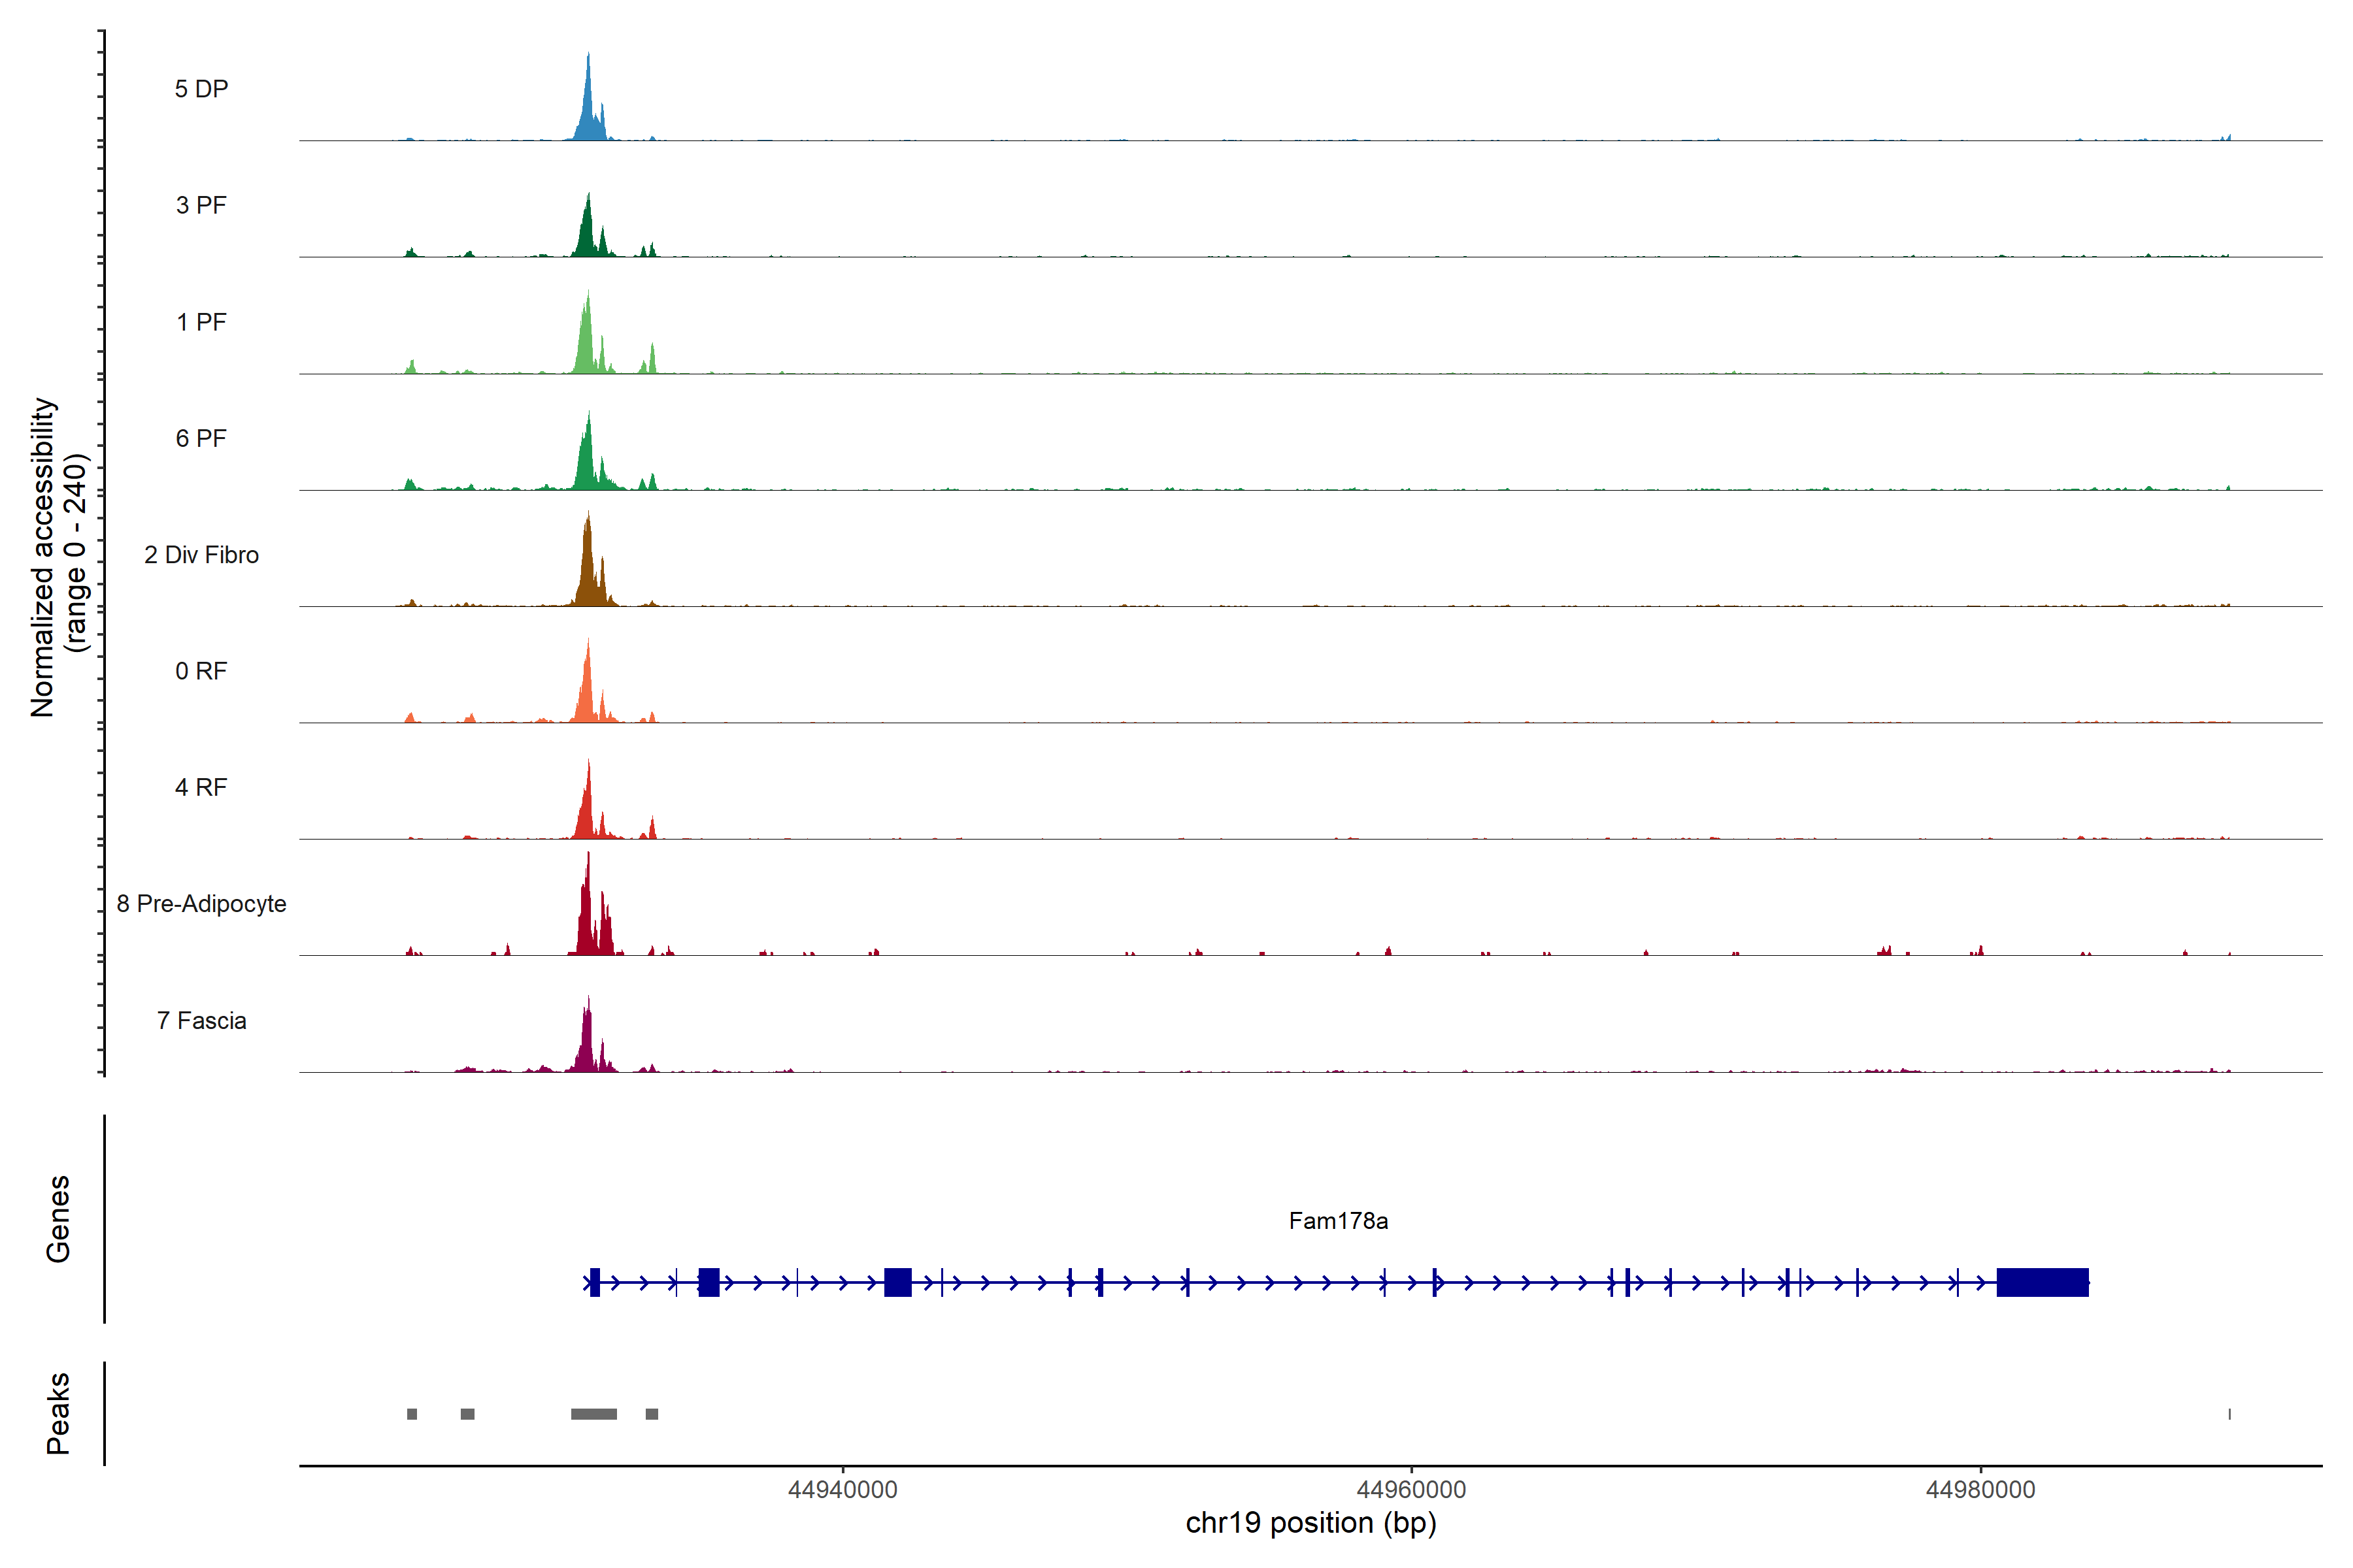Click the 7 Fascia track label
The width and height of the screenshot is (2353, 1568).
[201, 1020]
